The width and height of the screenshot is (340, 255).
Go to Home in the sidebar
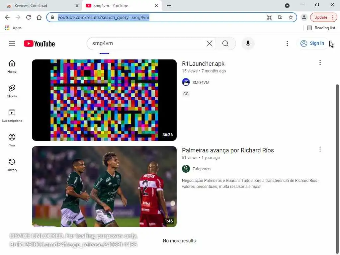pos(12,66)
